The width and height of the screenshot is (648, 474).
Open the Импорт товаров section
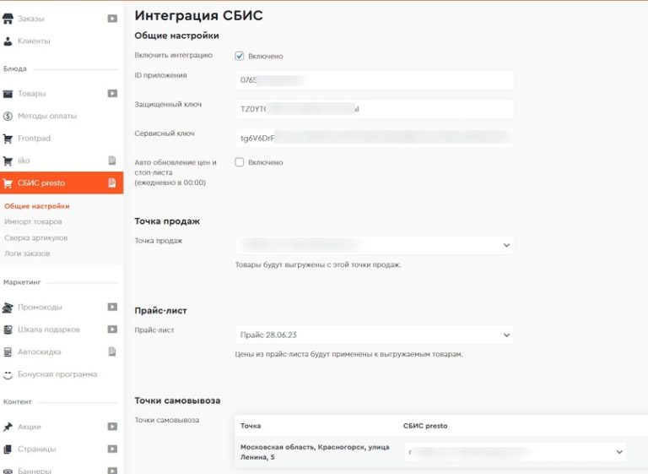click(33, 222)
